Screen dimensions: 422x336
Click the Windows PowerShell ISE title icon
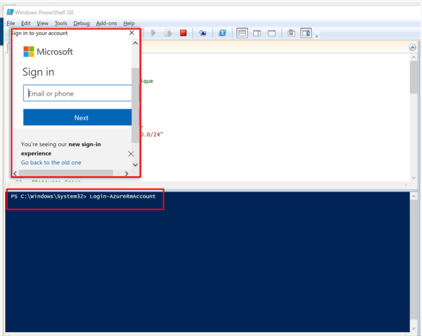point(10,12)
